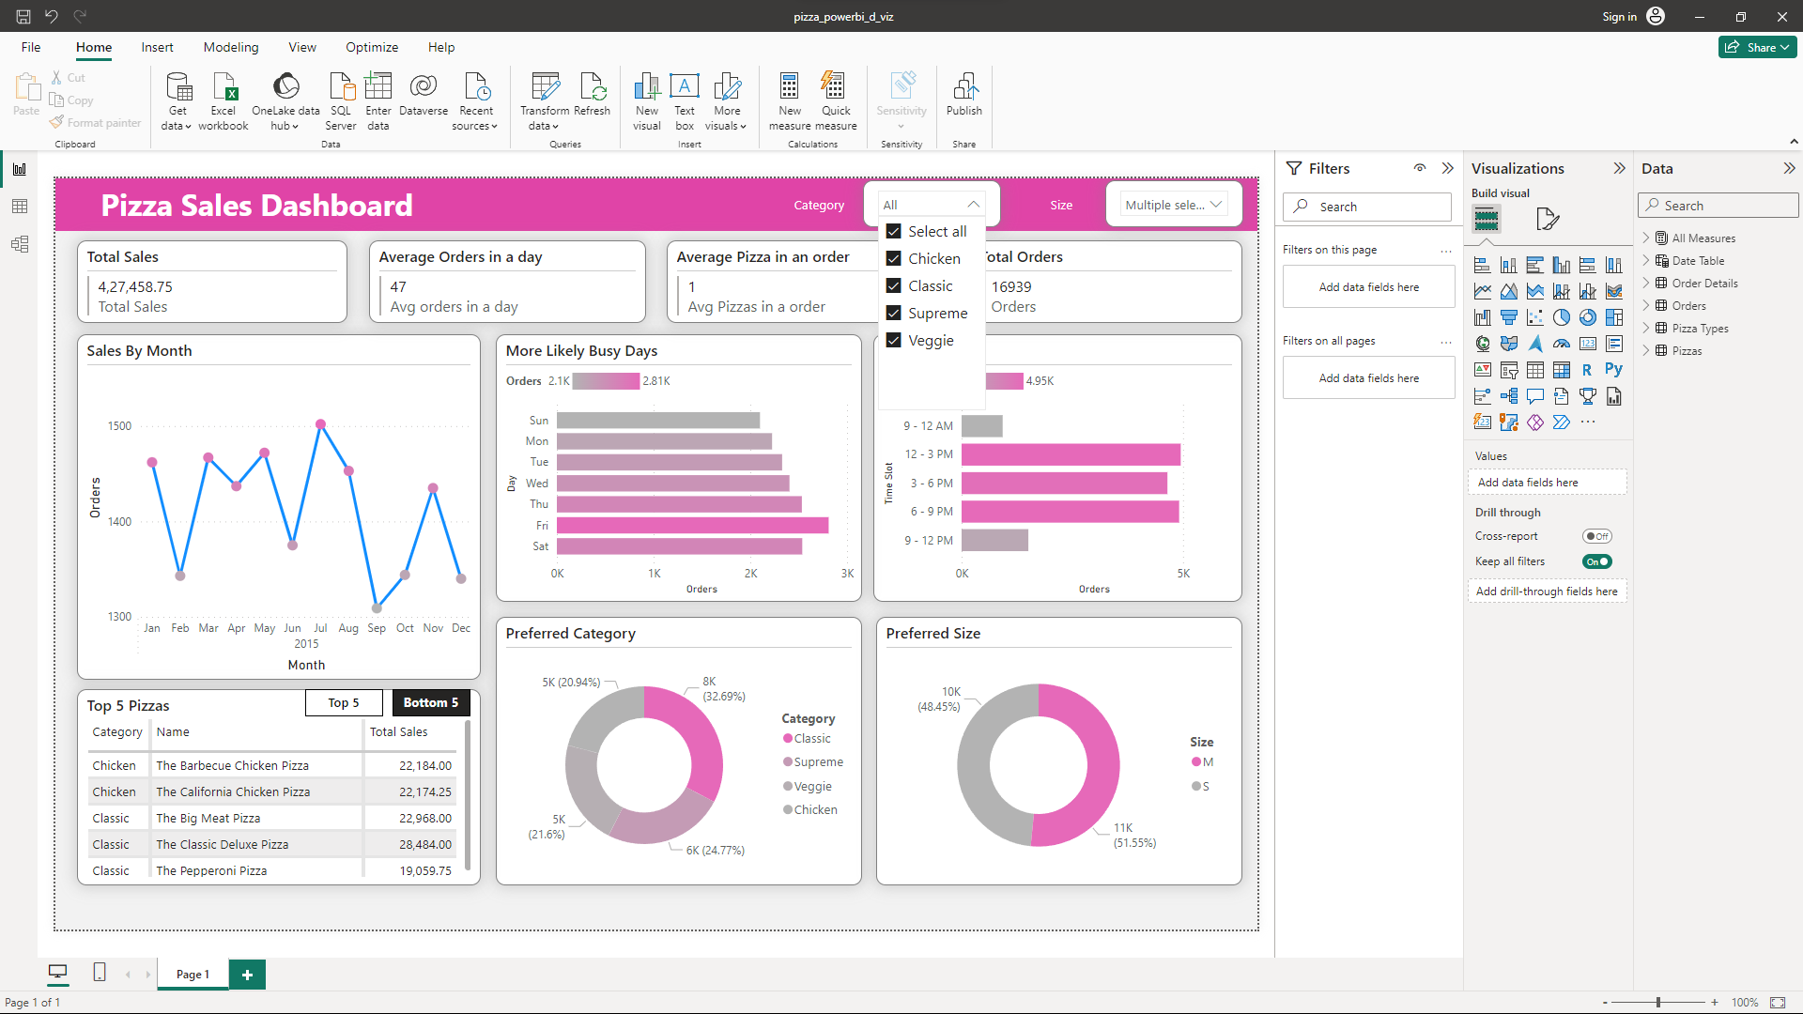1803x1014 pixels.
Task: Click the Bottom 5 button
Action: [x=430, y=702]
